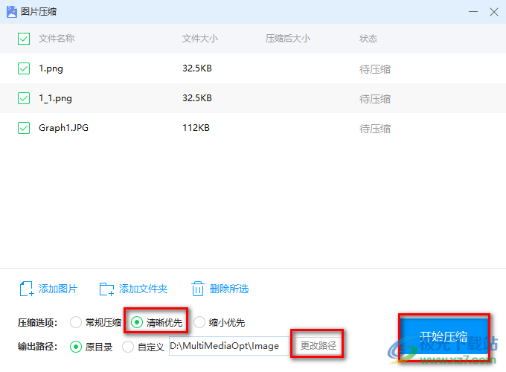Click the 删除所选 link text
Screen dimensions: 506x372
tap(229, 289)
